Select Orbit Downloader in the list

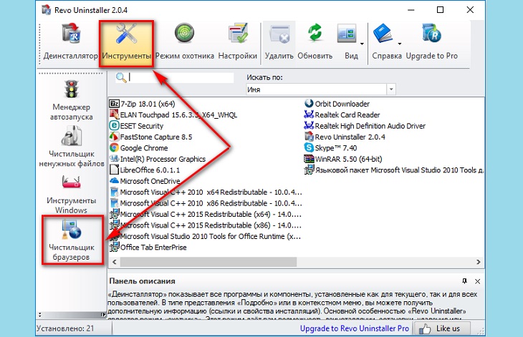point(337,104)
